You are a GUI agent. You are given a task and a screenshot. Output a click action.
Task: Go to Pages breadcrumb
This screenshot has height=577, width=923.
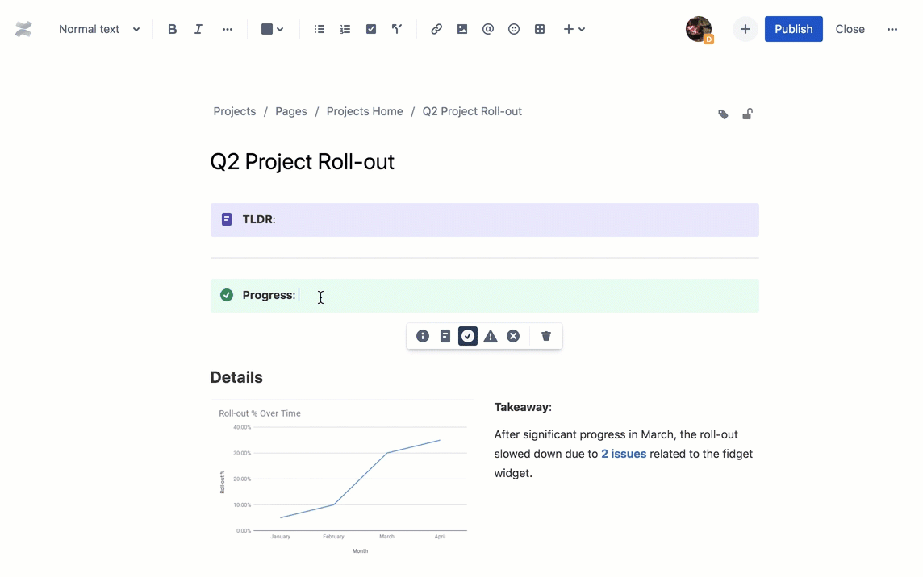(x=291, y=111)
